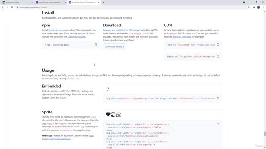266x149 pixels.
Task: Open Releases are published on GitHub link
Action: point(119,30)
